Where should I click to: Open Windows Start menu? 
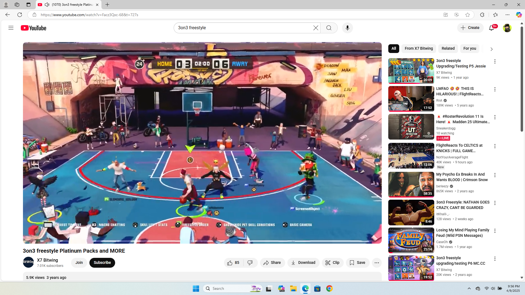click(196, 288)
